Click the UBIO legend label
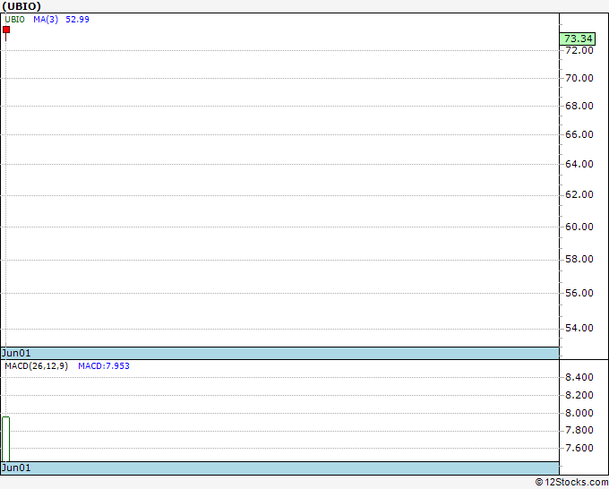This screenshot has width=609, height=489. click(x=14, y=20)
